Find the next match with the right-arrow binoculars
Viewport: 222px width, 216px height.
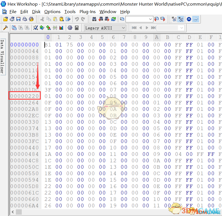tap(107, 19)
